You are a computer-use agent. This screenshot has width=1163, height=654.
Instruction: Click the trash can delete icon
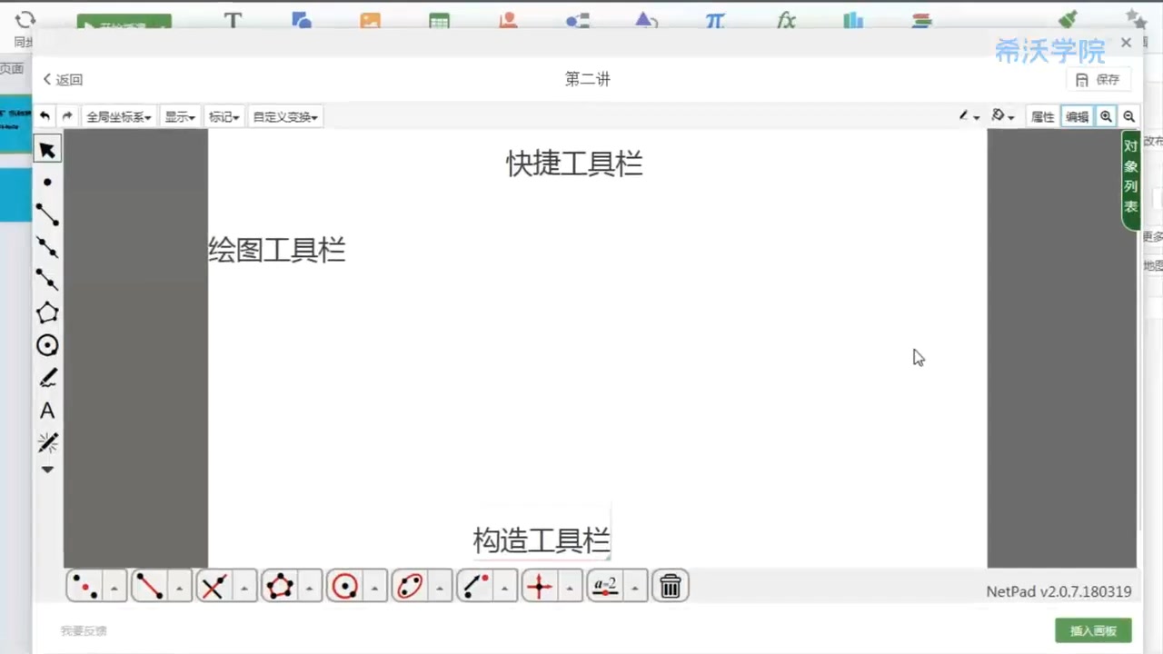[x=671, y=587]
